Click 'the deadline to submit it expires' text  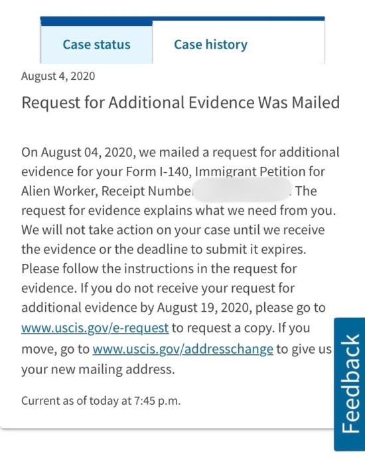pos(210,249)
